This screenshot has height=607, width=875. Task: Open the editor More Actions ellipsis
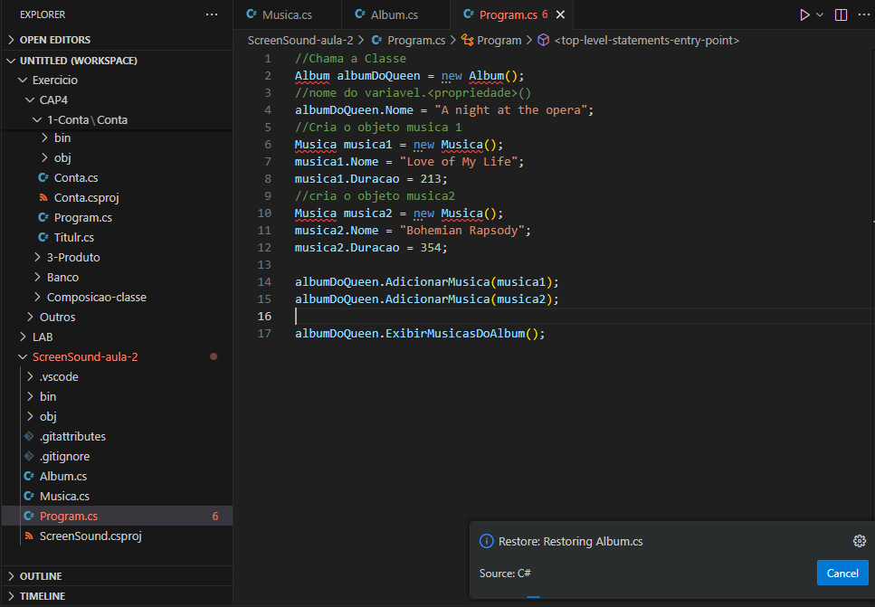[x=864, y=15]
